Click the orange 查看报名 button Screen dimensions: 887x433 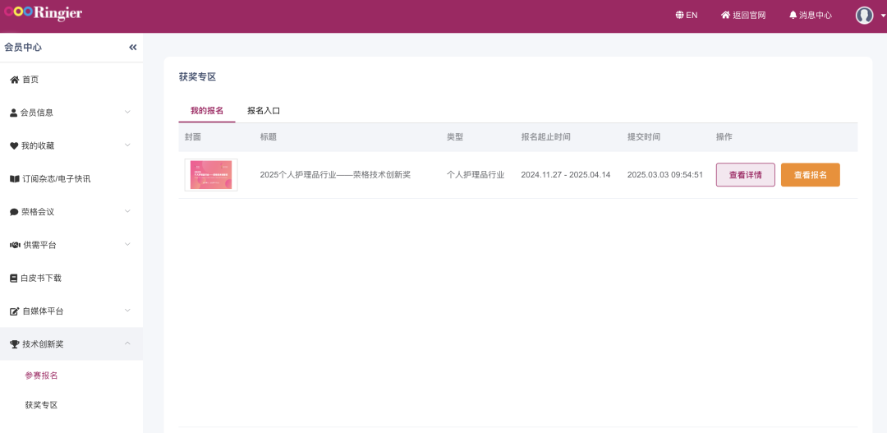810,175
